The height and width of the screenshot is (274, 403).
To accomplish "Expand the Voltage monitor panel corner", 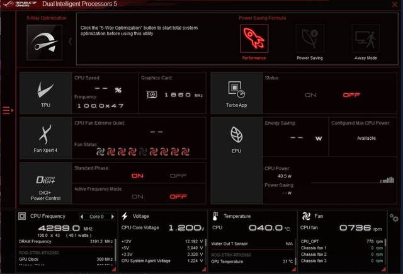I will point(204,269).
